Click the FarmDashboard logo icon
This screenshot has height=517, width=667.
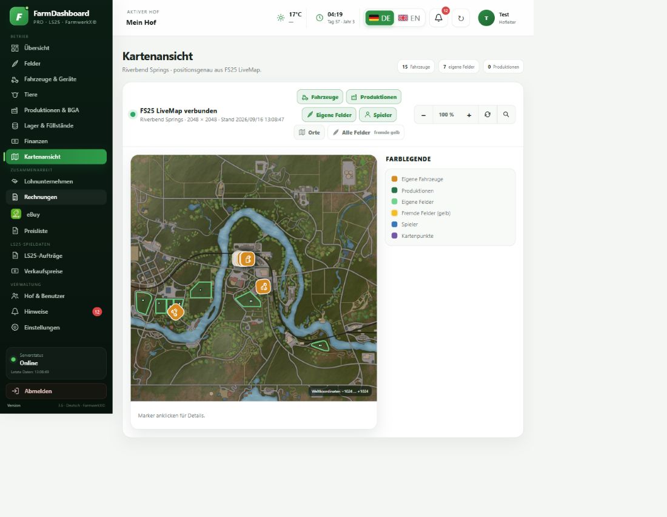[19, 16]
